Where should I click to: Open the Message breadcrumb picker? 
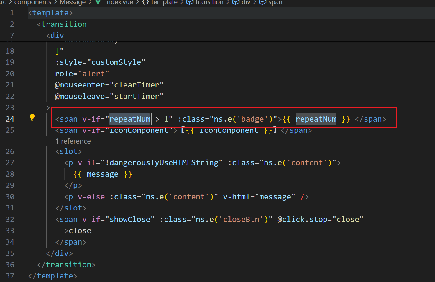pyautogui.click(x=72, y=2)
